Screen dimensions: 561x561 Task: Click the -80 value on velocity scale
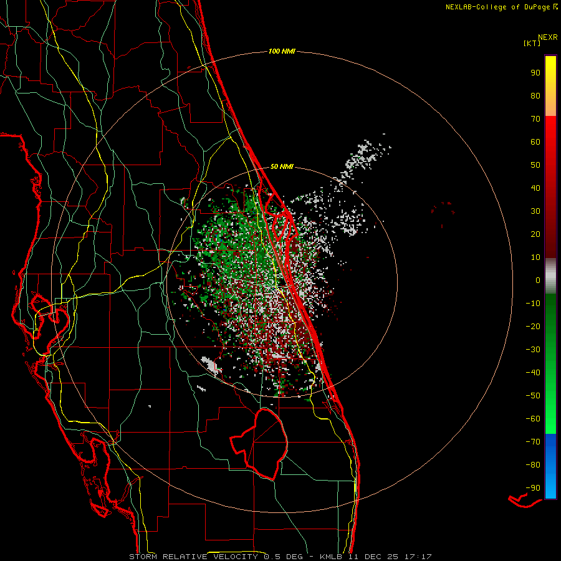(x=533, y=465)
